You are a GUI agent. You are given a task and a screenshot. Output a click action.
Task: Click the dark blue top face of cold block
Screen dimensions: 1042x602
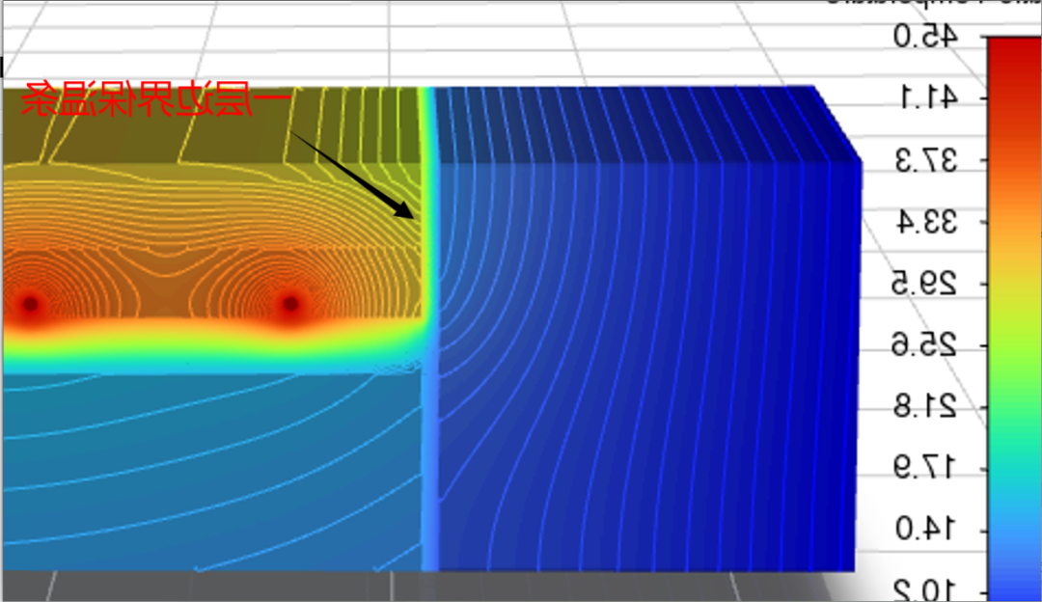click(637, 121)
